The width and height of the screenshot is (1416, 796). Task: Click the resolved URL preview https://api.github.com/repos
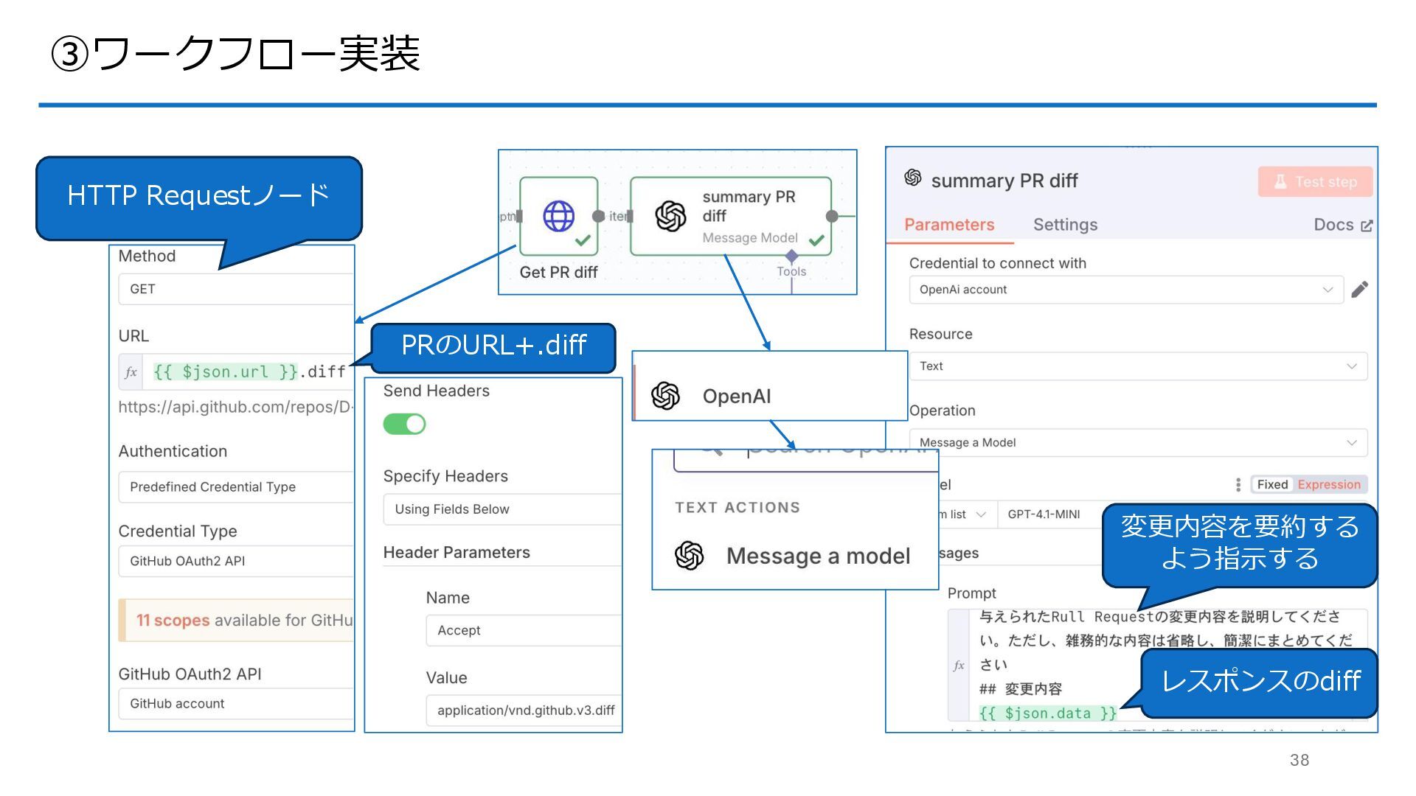(235, 407)
